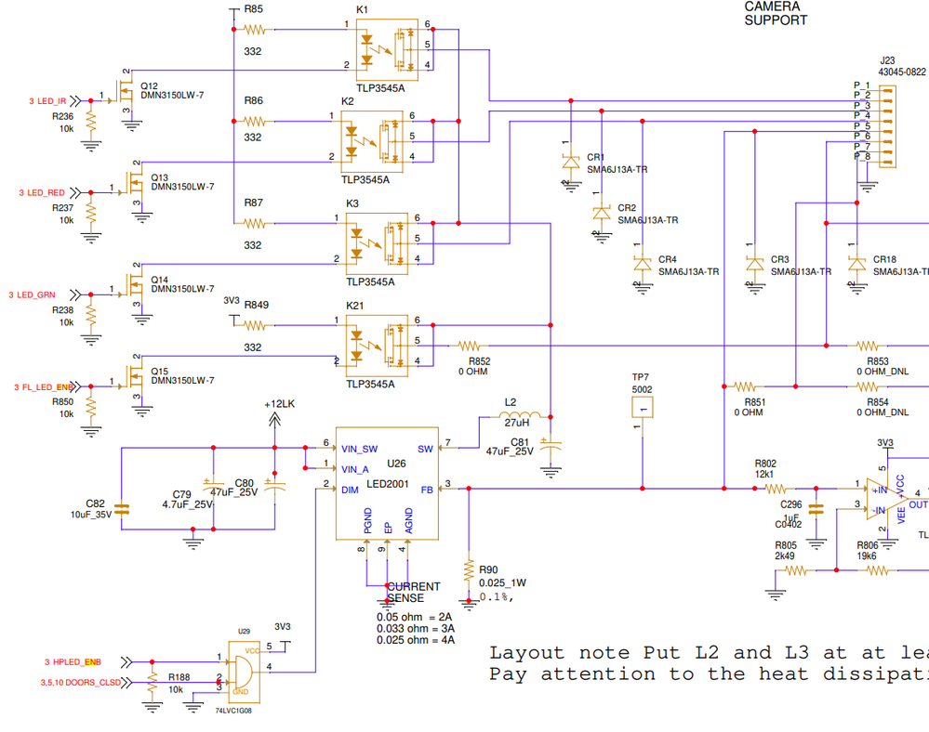Click the U29 74LVC1G08 AND gate
The width and height of the screenshot is (929, 732).
[244, 672]
